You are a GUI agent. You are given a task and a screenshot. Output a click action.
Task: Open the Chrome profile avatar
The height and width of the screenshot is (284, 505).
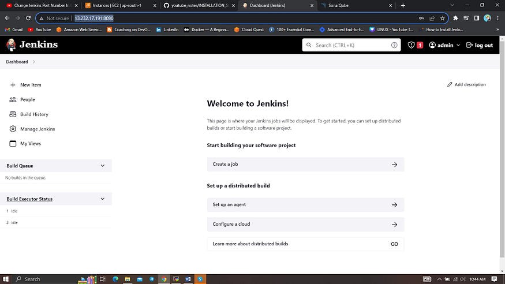point(487,18)
